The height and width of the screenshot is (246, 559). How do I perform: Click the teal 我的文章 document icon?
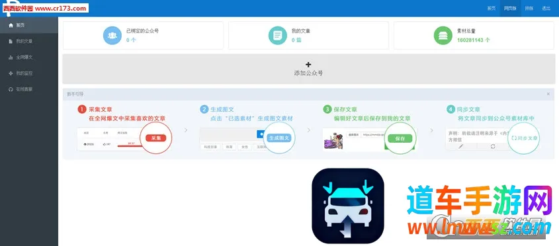[x=278, y=35]
